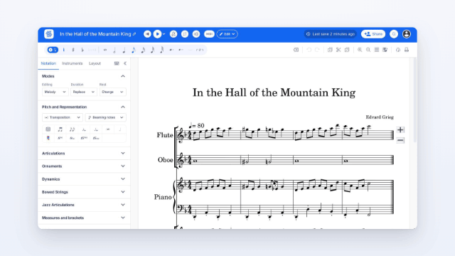Open the volume mixer speaker button
455x256 pixels.
[x=196, y=34]
